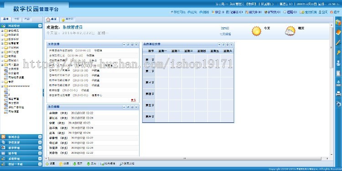Screen dimensions: 342x171
Task: Open the mail envelope button in bottom toolbar
Action: (108, 164)
